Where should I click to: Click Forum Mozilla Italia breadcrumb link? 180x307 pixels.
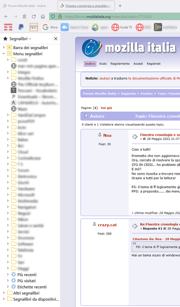(x=100, y=93)
